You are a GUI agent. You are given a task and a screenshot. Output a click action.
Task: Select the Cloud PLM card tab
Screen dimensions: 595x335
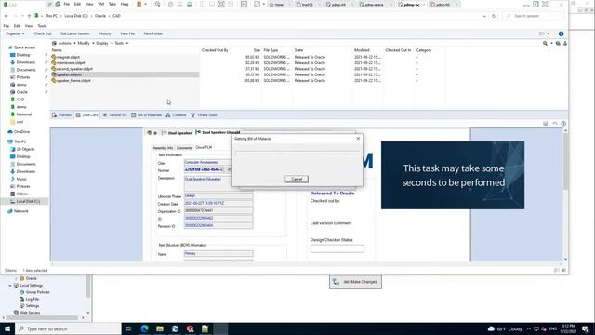click(x=204, y=147)
